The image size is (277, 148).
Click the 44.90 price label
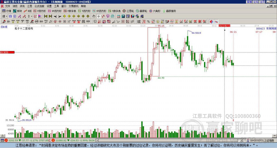point(161,78)
